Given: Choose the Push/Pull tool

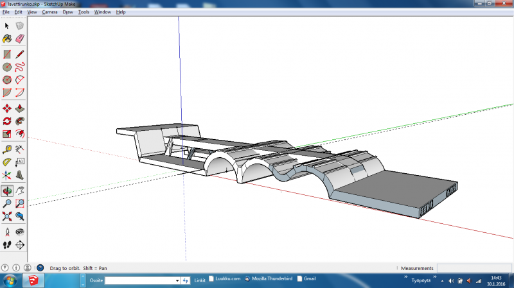Looking at the screenshot, I should point(20,108).
